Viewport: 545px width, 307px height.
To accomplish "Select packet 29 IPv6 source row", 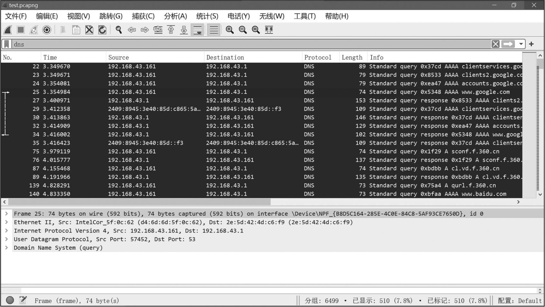I will pyautogui.click(x=261, y=109).
